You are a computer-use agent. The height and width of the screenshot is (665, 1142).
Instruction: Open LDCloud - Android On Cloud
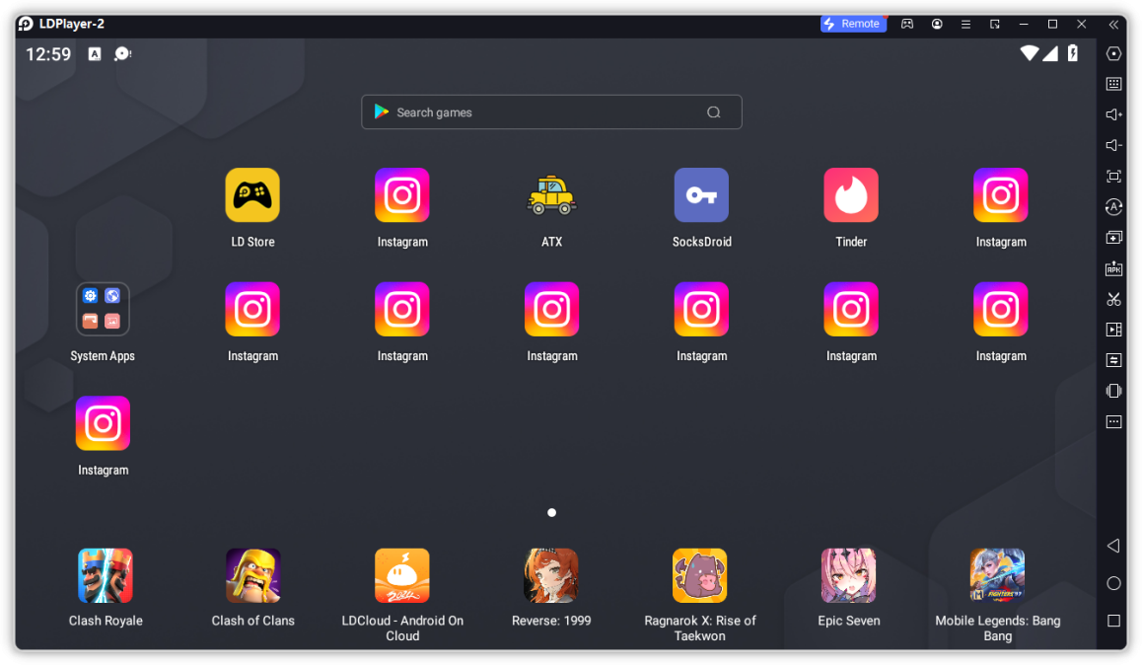pos(402,575)
